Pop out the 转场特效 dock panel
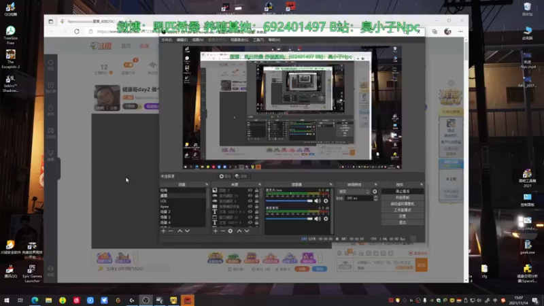The image size is (544, 306). pos(376,184)
